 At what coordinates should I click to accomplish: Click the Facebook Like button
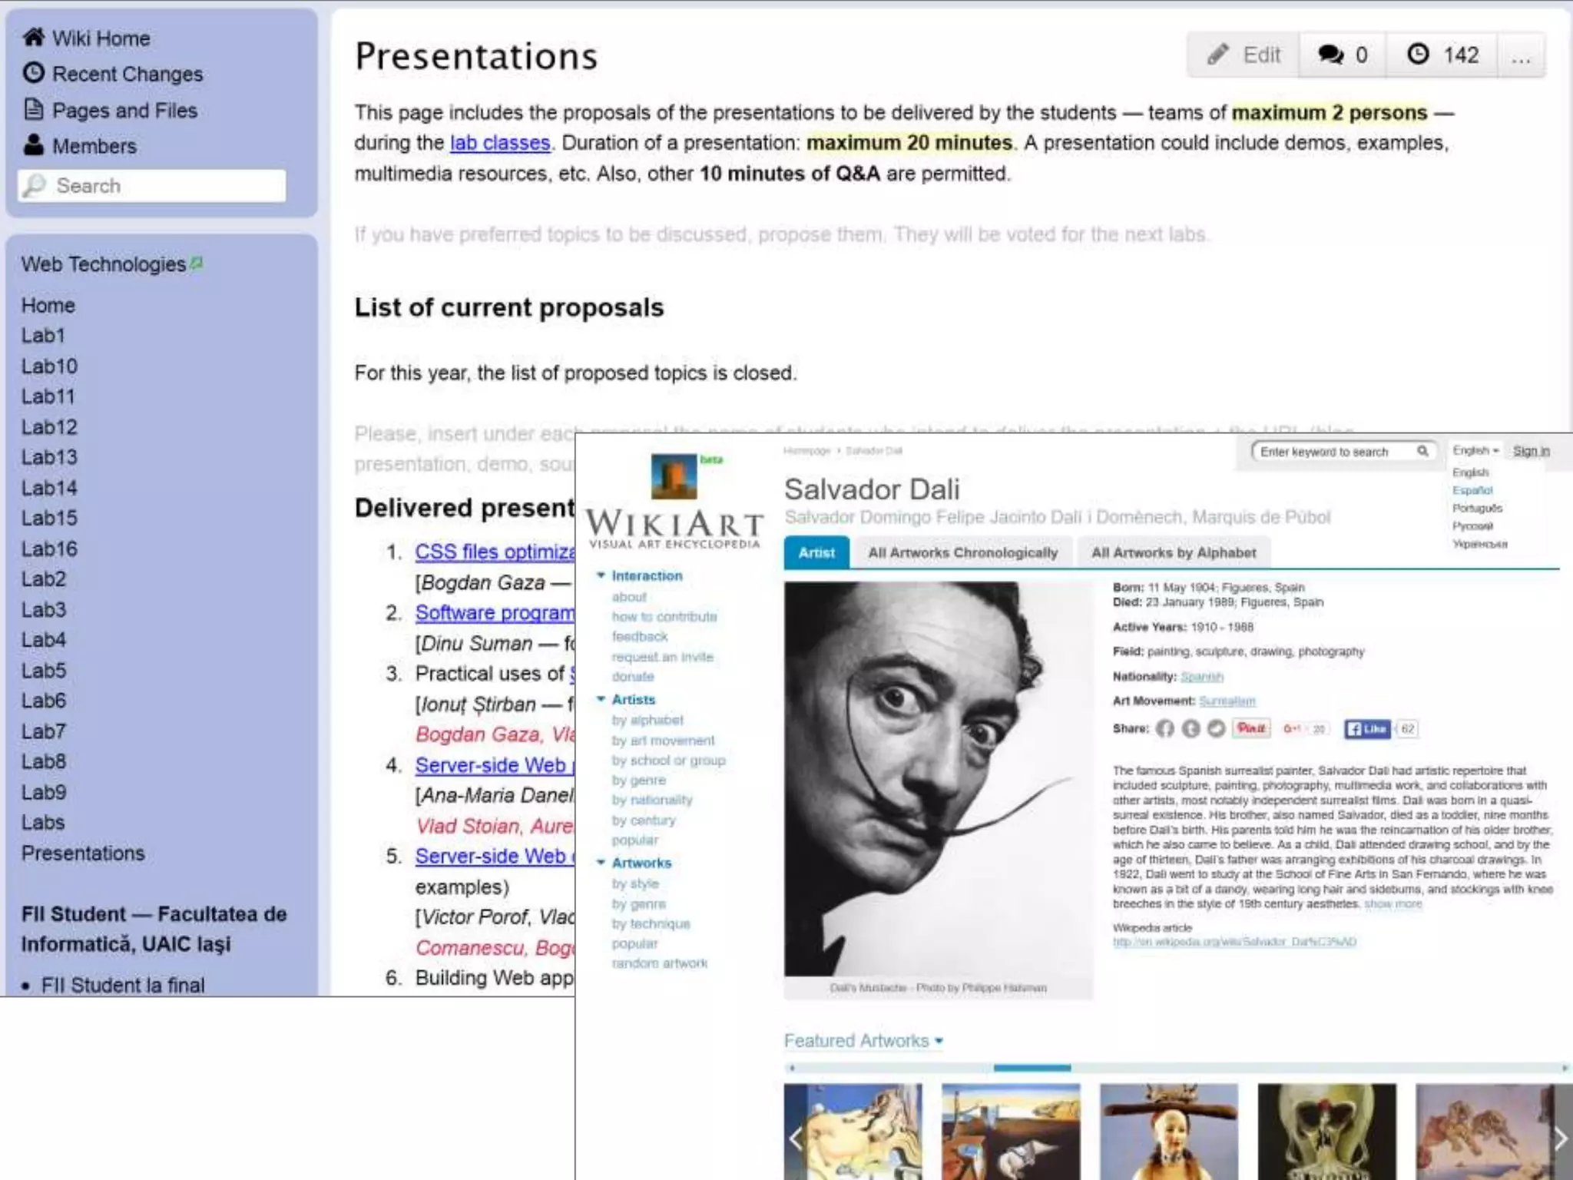1367,728
